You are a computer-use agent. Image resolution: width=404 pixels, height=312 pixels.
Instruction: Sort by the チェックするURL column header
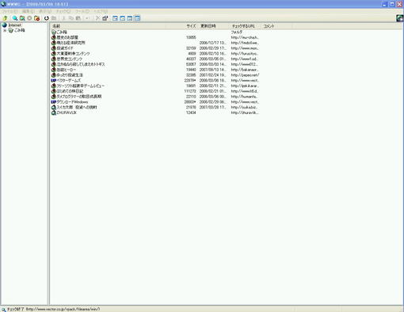click(x=245, y=26)
